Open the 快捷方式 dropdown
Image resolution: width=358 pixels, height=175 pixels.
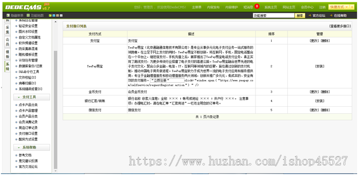coord(339,7)
